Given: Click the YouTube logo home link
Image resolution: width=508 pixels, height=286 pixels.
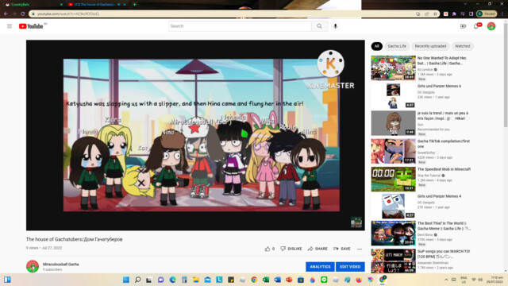Looking at the screenshot, I should (x=31, y=26).
